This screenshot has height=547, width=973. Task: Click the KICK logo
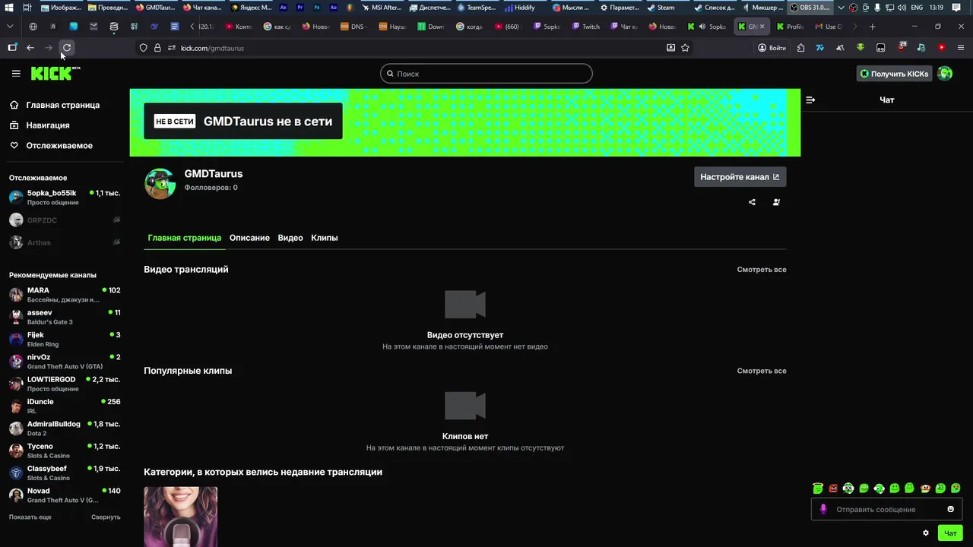55,73
